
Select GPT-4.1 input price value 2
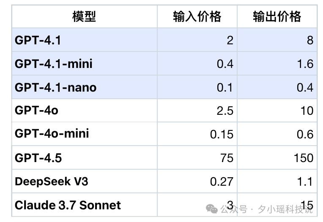click(230, 41)
